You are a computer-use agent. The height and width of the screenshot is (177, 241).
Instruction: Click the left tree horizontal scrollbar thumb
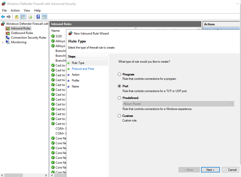[14, 175]
